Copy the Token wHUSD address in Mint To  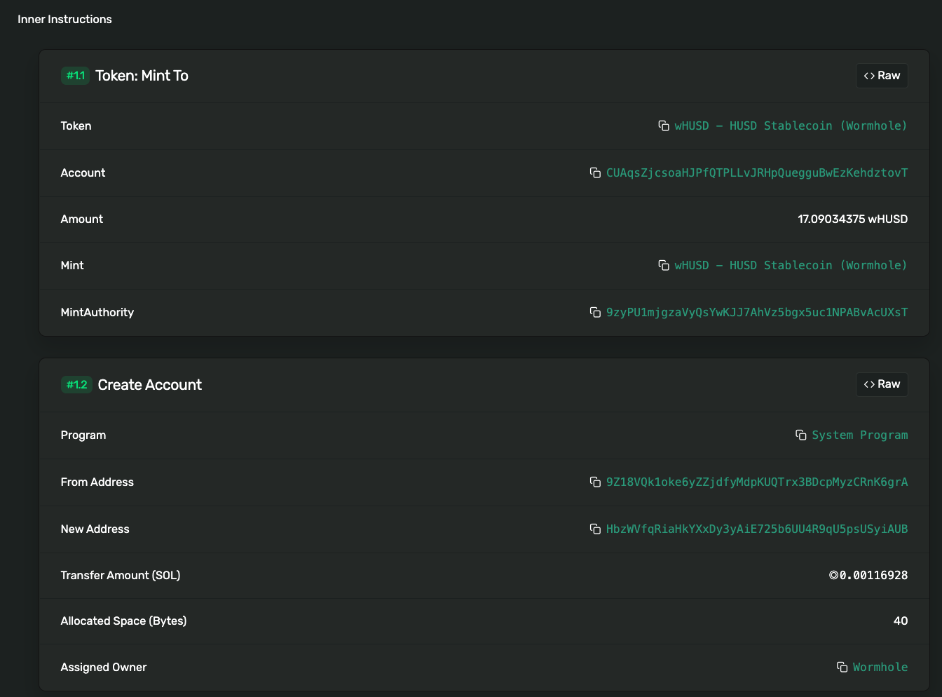pos(664,126)
